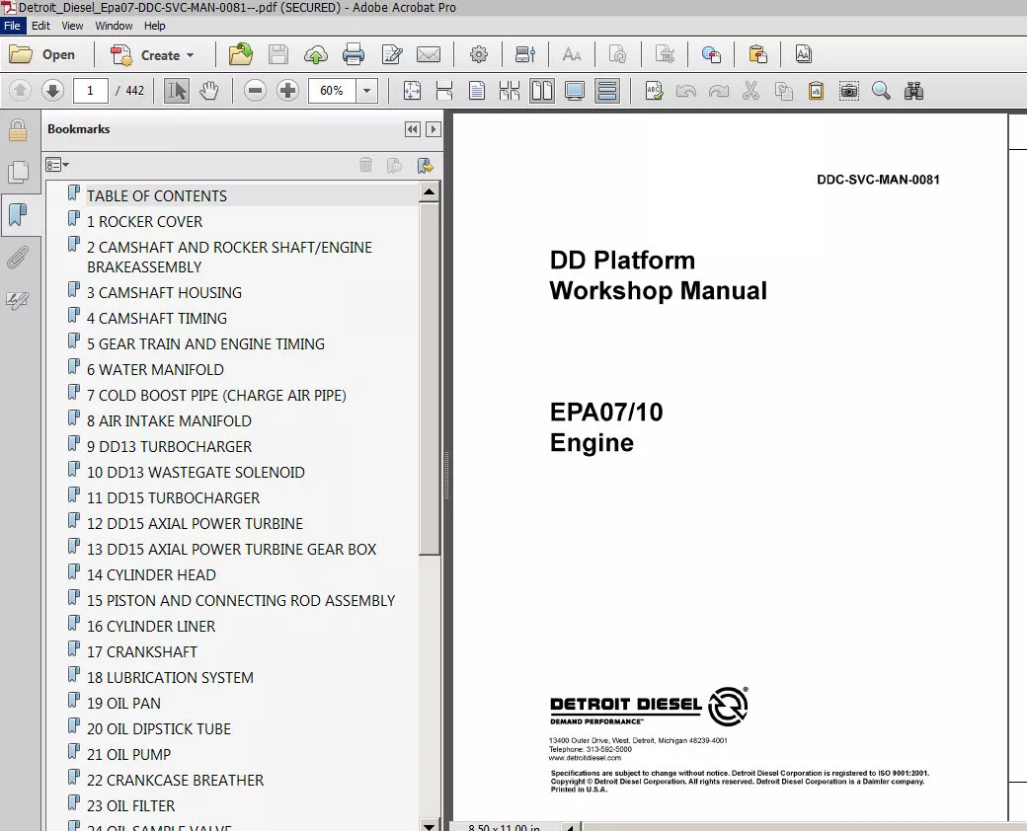Click the spell check ABC icon
The height and width of the screenshot is (831, 1027).
(654, 91)
